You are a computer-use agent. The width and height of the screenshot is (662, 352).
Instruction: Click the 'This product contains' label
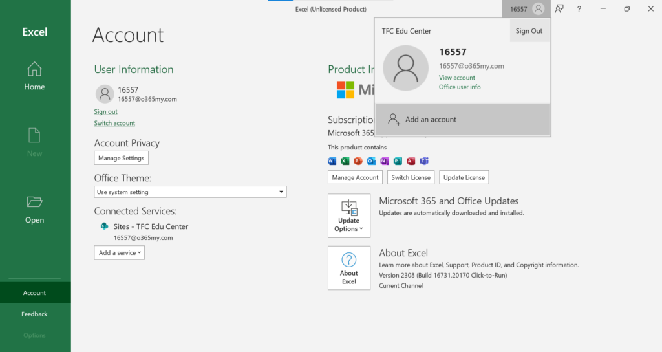click(357, 148)
